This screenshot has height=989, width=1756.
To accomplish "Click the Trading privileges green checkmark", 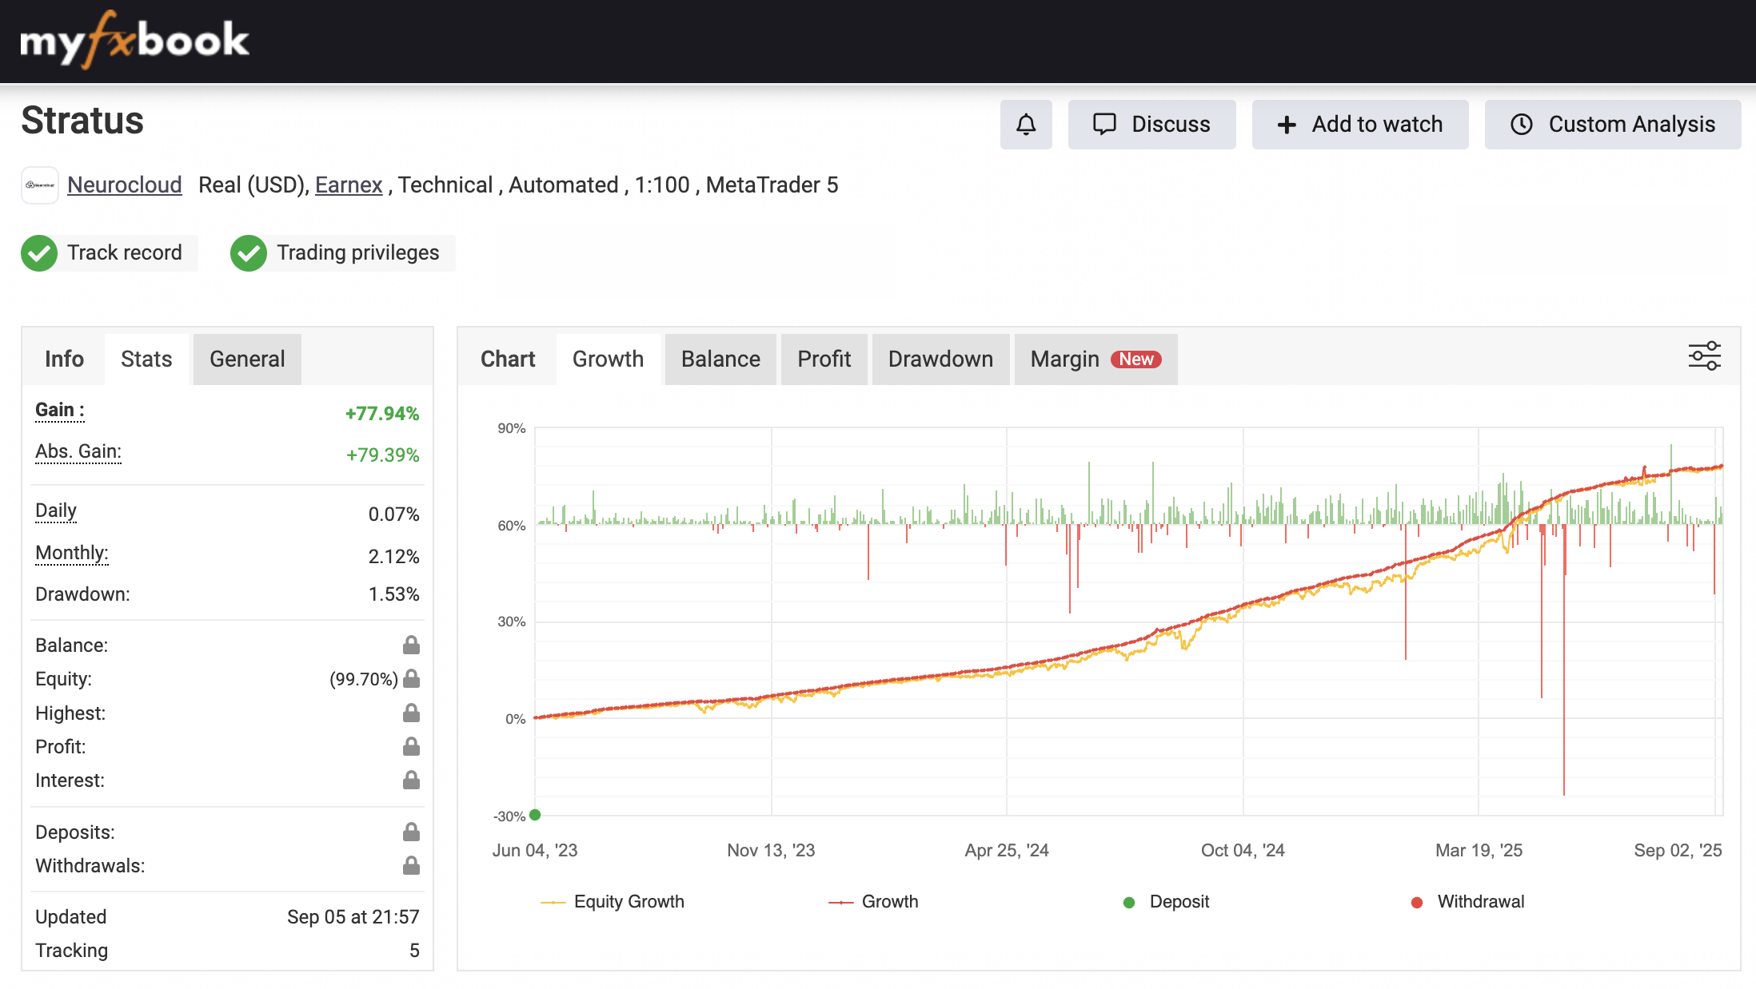I will click(x=249, y=253).
